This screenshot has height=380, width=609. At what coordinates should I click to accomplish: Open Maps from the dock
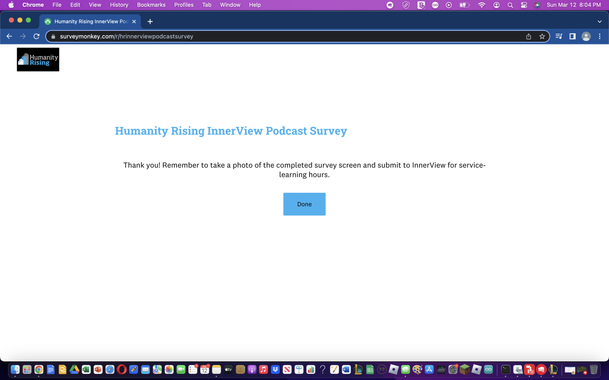(157, 370)
